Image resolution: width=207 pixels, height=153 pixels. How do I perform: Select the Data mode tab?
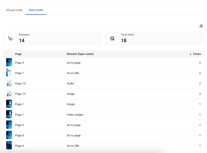coord(36,10)
